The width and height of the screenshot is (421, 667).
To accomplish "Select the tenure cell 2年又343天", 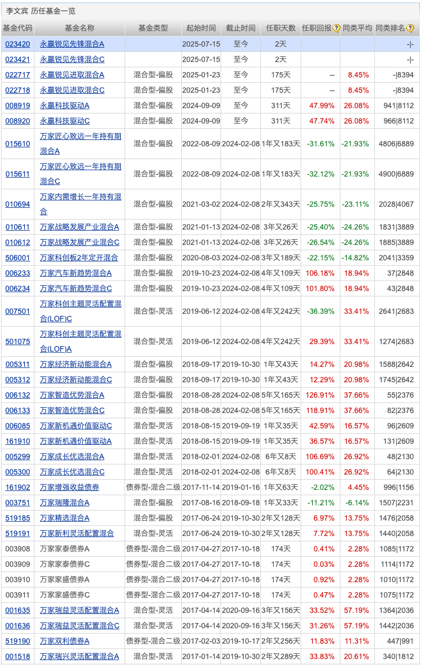I will [x=281, y=204].
